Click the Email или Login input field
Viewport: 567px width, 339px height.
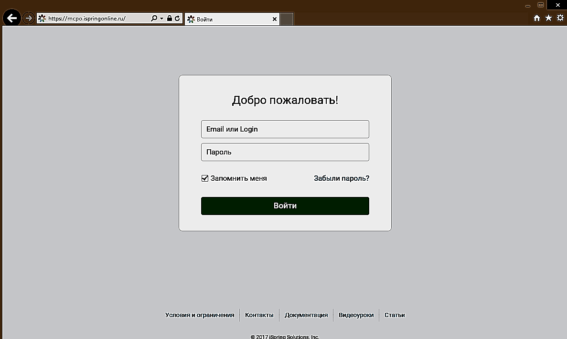285,129
